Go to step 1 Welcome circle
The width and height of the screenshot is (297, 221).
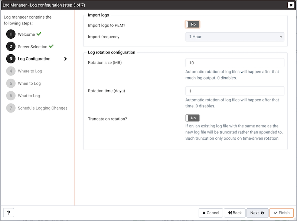tap(11, 34)
